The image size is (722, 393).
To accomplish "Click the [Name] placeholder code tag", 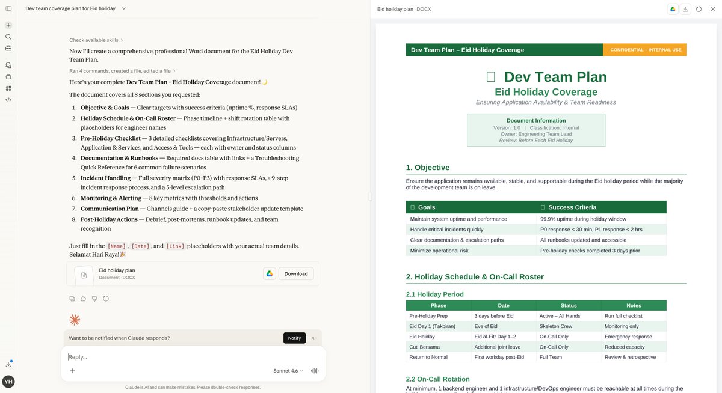I will pyautogui.click(x=116, y=246).
